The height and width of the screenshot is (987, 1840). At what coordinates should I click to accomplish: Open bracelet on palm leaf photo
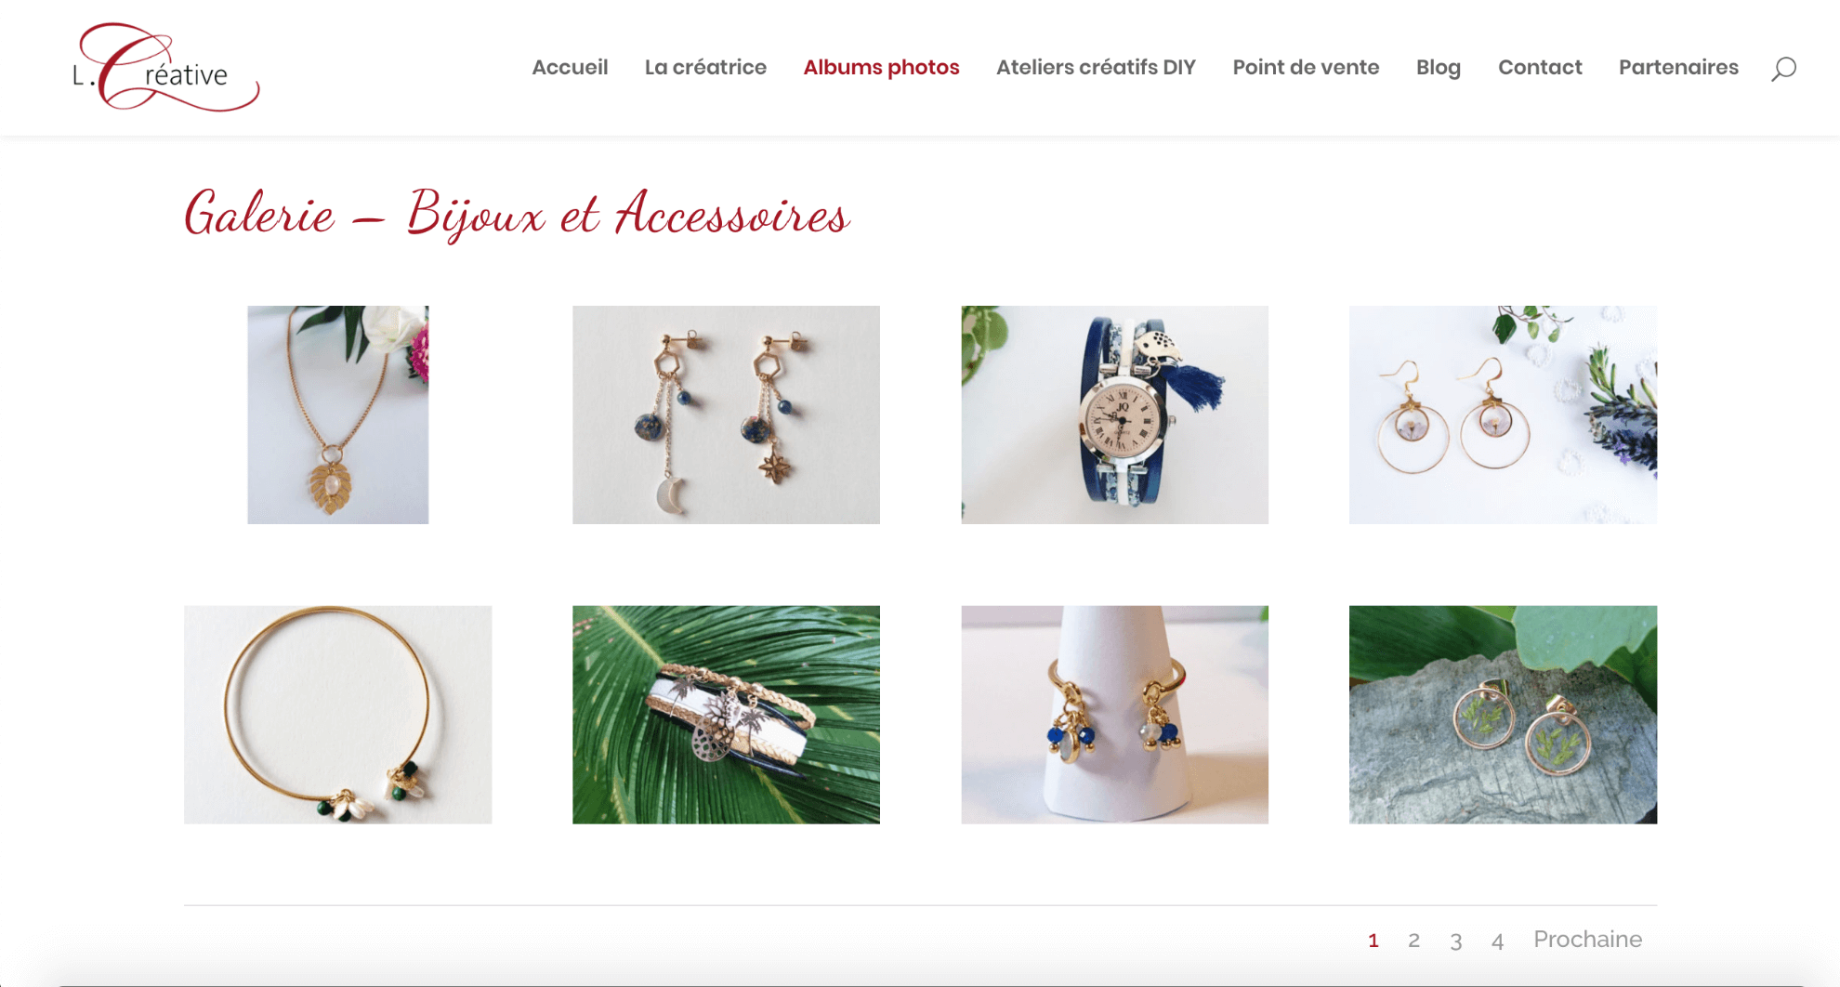[726, 715]
